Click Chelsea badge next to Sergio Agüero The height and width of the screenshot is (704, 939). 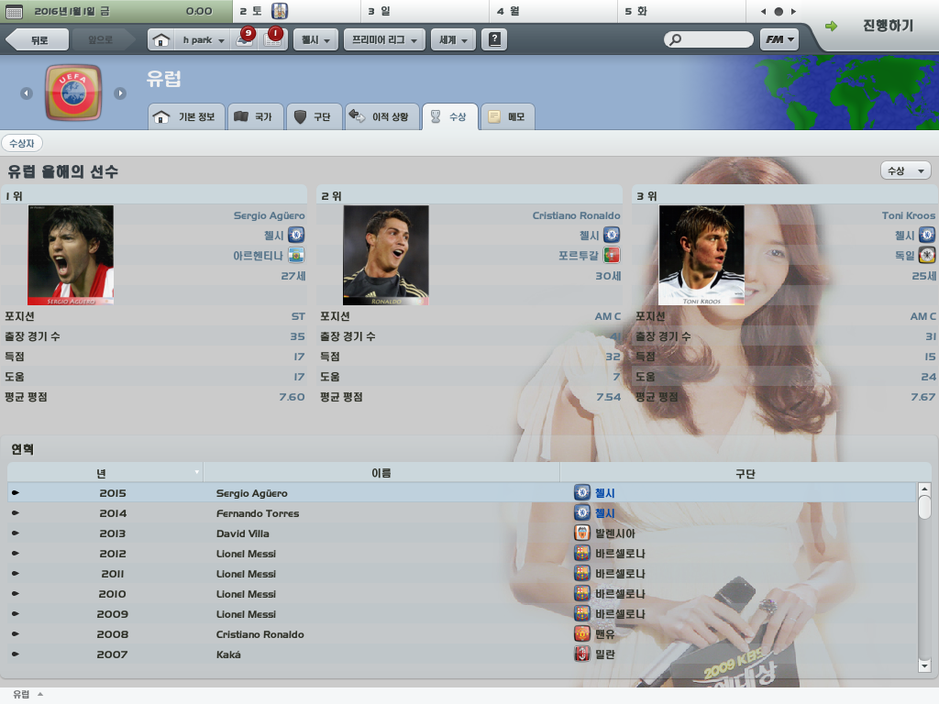tap(296, 236)
